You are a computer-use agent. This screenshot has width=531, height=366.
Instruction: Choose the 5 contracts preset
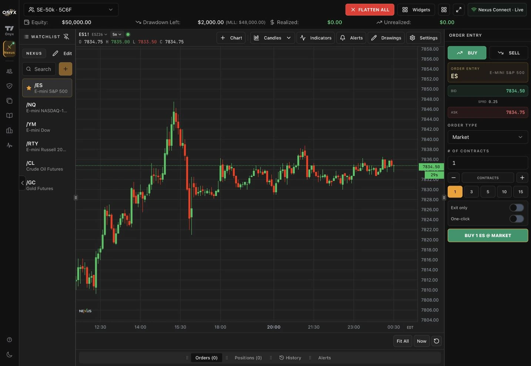488,192
